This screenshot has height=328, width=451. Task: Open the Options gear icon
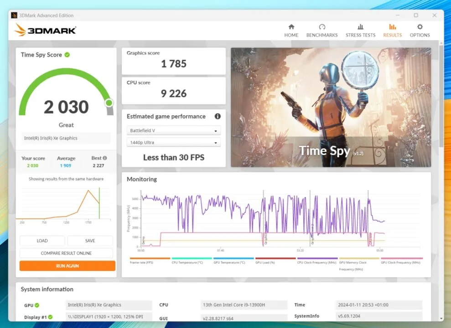[420, 27]
